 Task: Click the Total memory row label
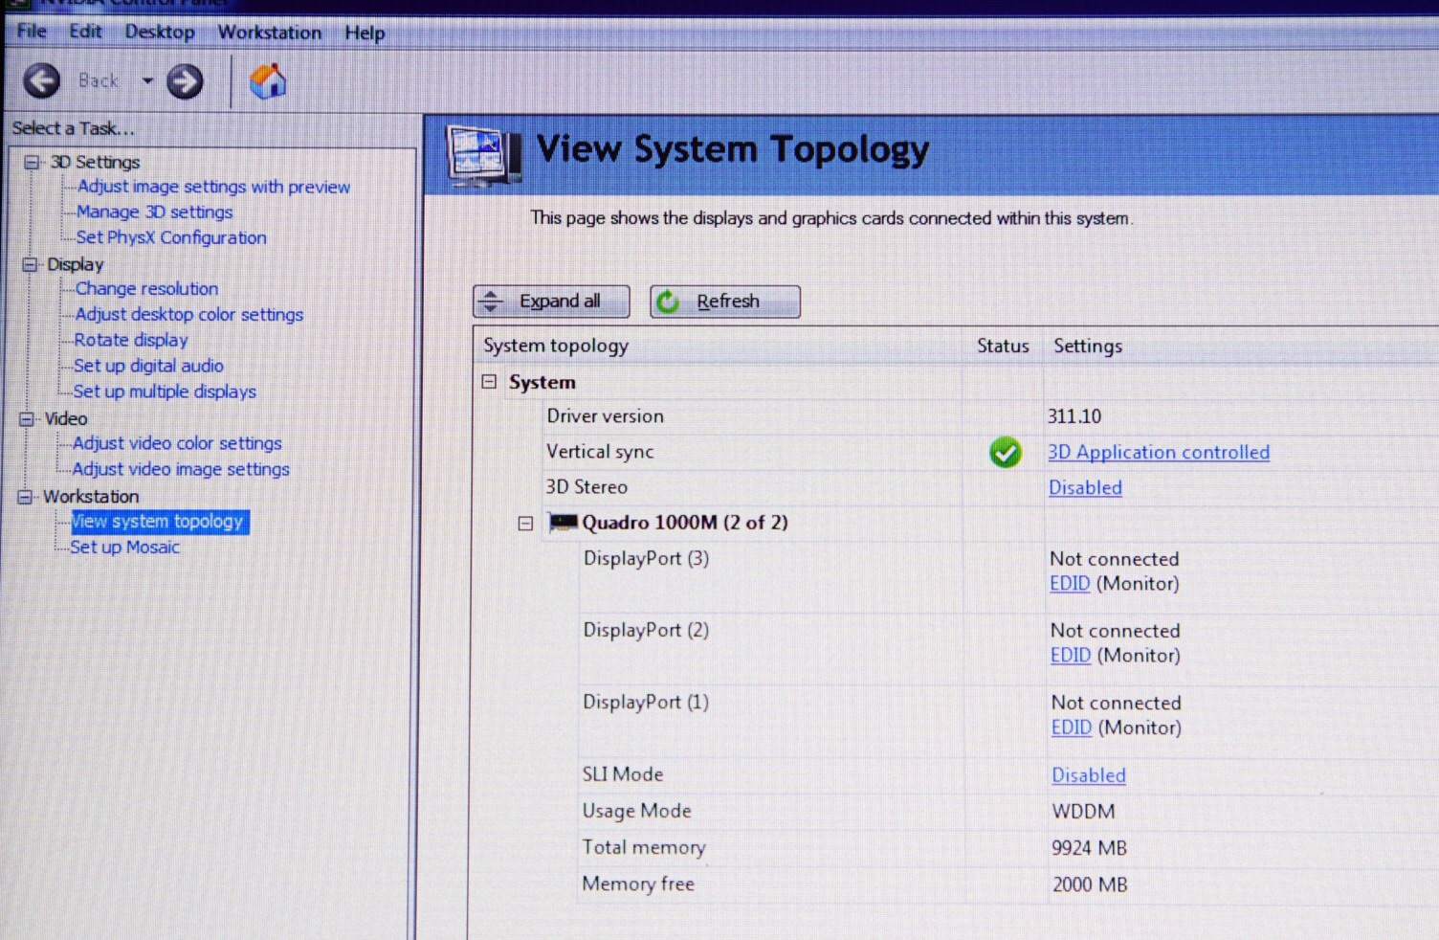[x=644, y=847]
